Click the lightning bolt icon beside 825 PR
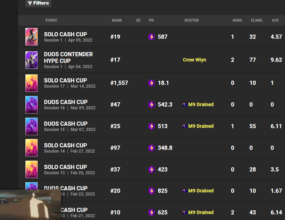Screen dimensions: 285x220 [151, 191]
